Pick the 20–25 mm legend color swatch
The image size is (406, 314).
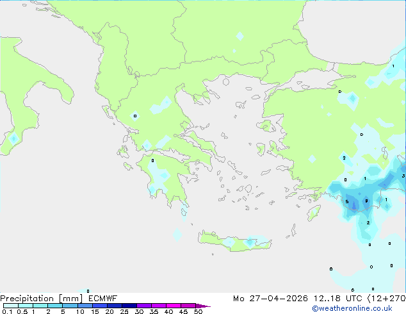coord(114,306)
